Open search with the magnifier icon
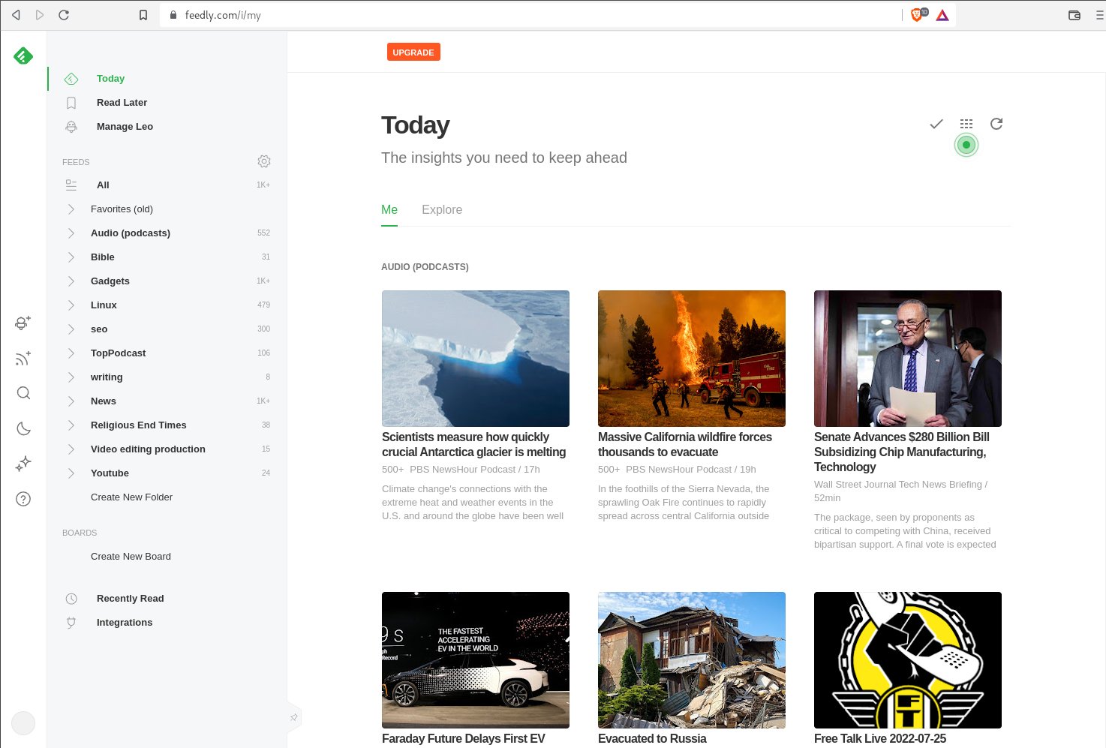Image resolution: width=1106 pixels, height=748 pixels. tap(23, 392)
